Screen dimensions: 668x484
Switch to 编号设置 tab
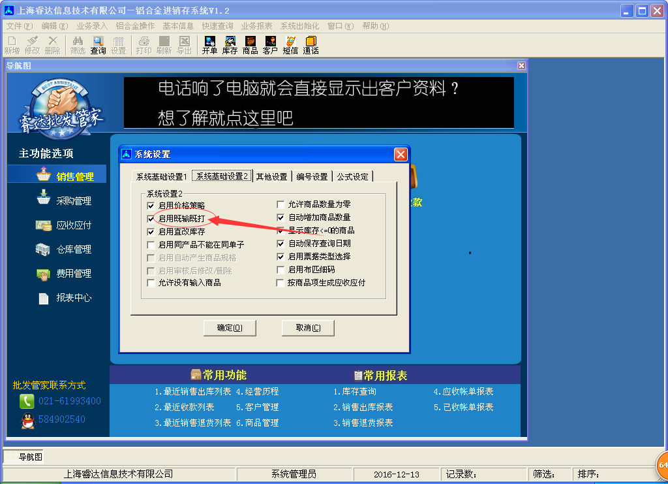[x=312, y=176]
